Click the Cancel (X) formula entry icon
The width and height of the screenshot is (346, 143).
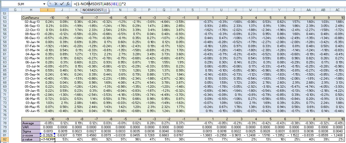point(56,4)
